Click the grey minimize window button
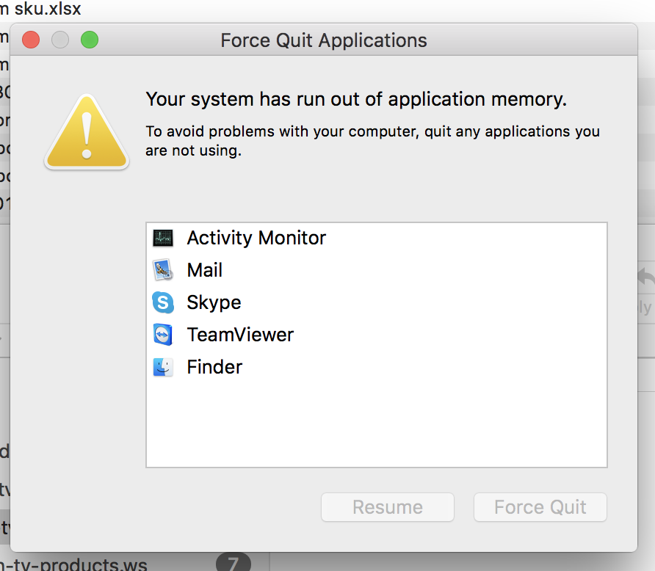This screenshot has width=655, height=571. click(x=60, y=40)
